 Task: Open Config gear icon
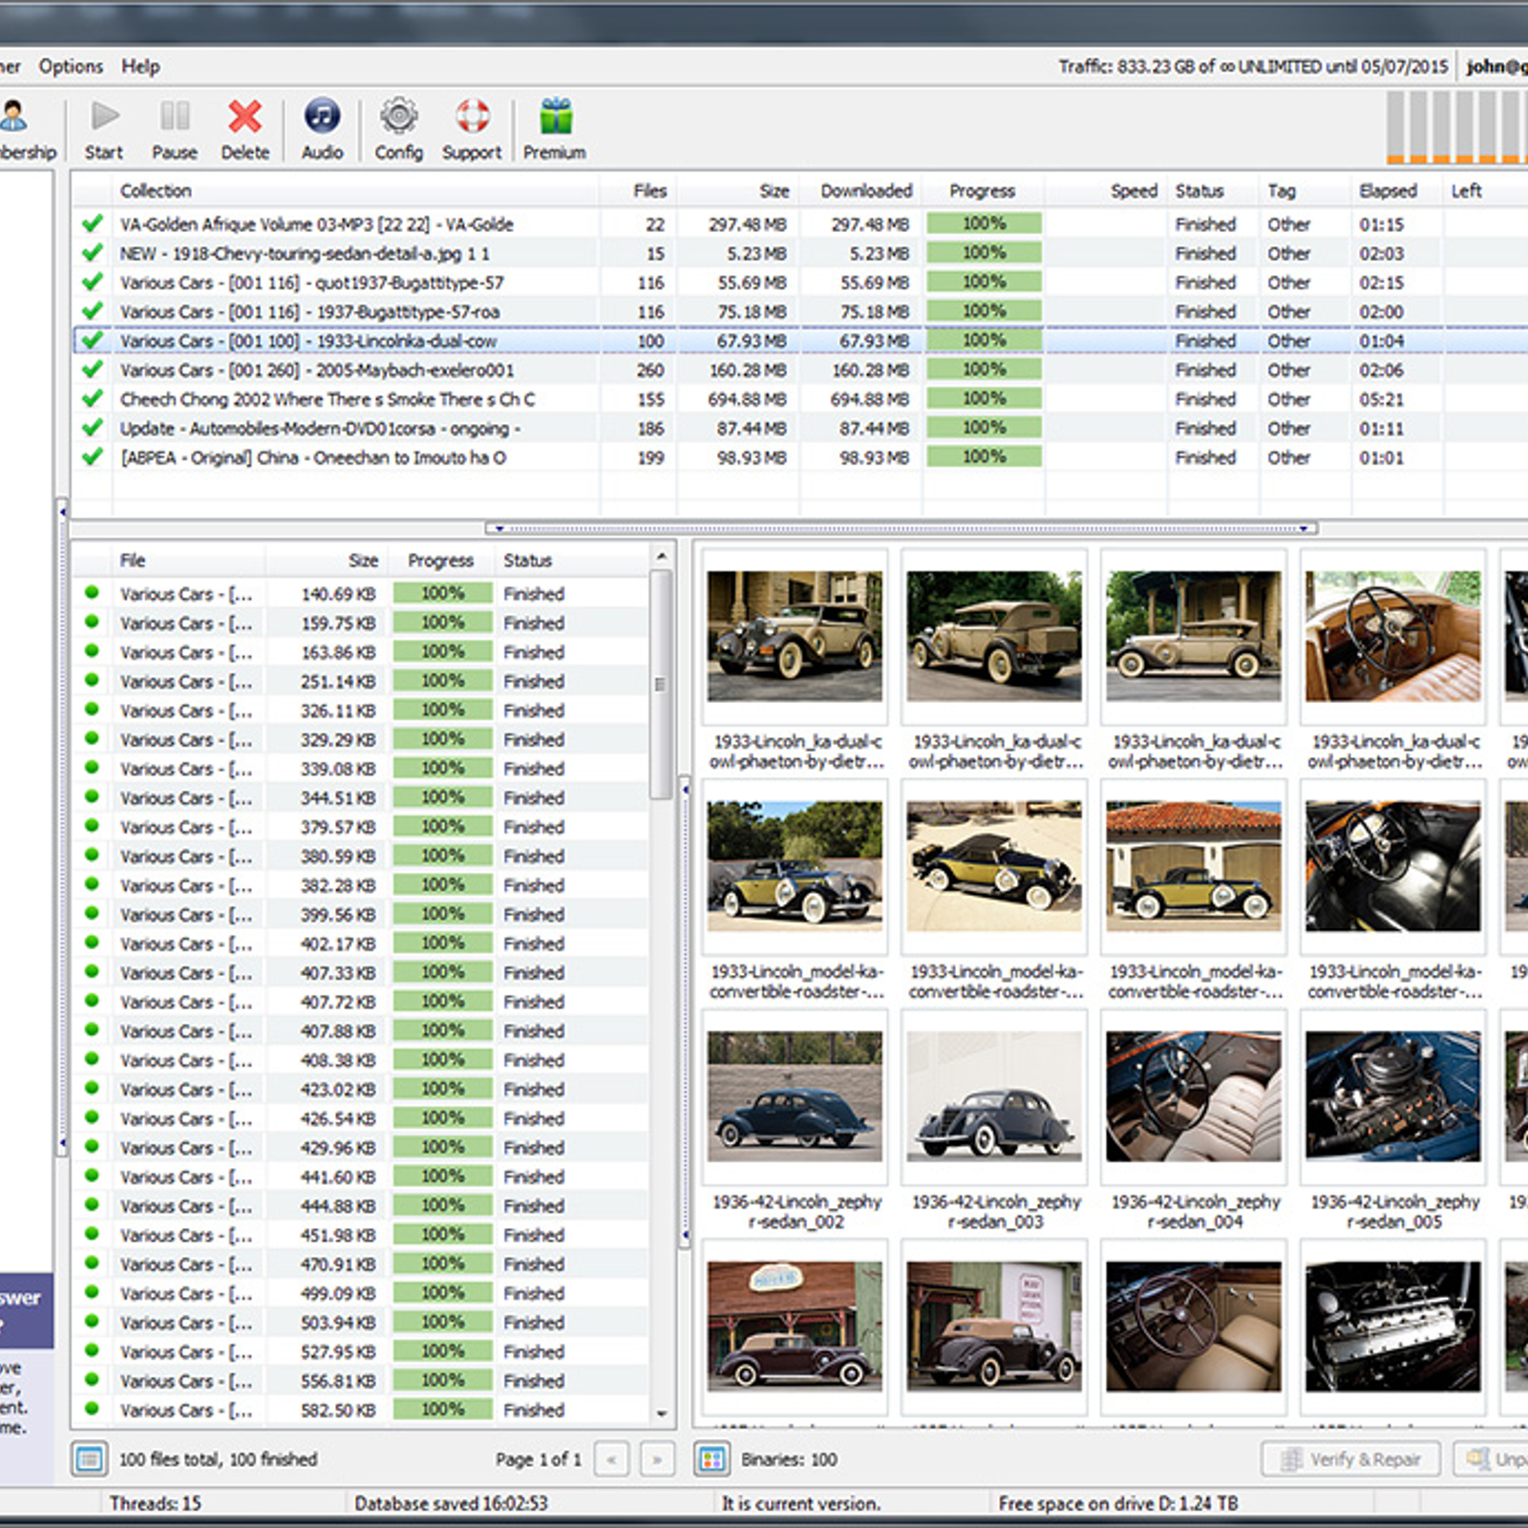tap(398, 117)
